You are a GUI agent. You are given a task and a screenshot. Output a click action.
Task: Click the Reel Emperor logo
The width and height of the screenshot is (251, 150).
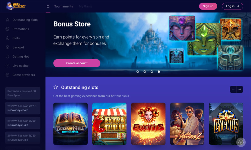click(x=16, y=6)
